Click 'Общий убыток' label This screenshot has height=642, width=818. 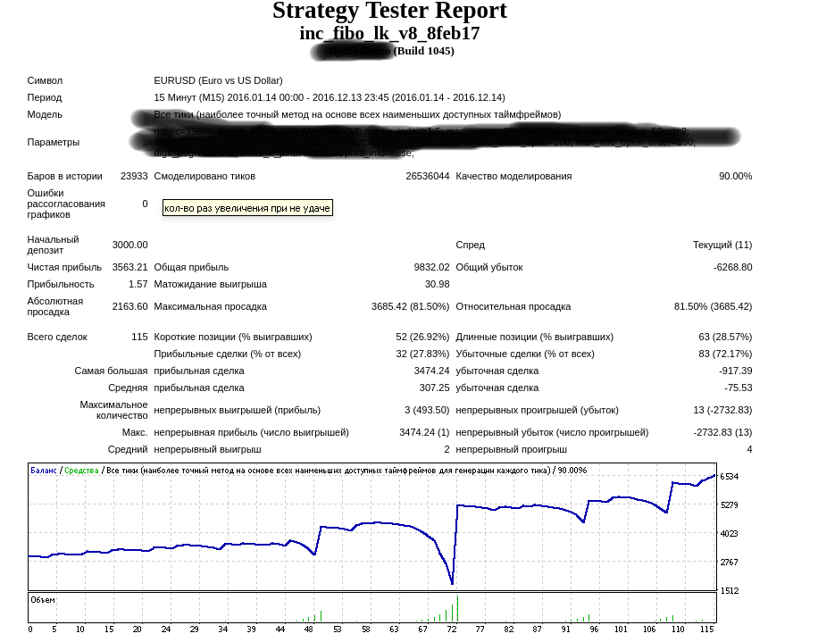point(489,268)
